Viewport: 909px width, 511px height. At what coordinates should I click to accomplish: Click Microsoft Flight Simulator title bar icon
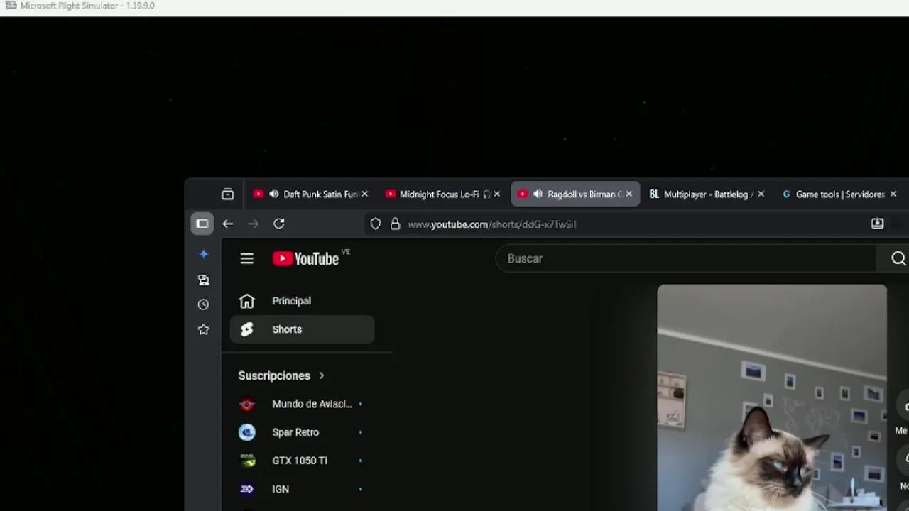(x=11, y=6)
